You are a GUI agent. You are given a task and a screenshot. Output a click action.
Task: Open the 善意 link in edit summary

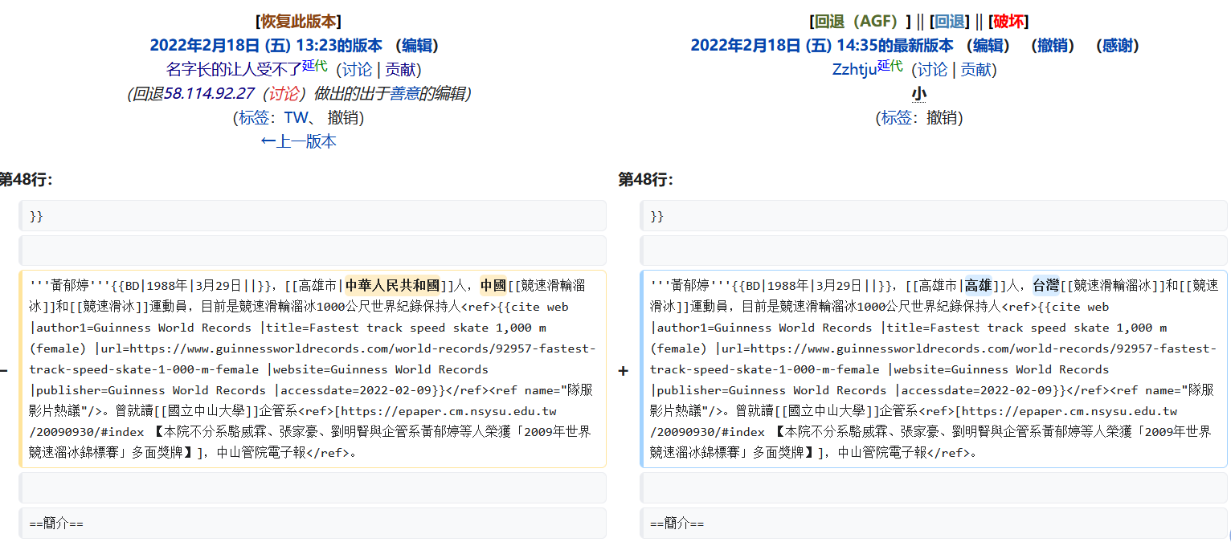(x=404, y=93)
